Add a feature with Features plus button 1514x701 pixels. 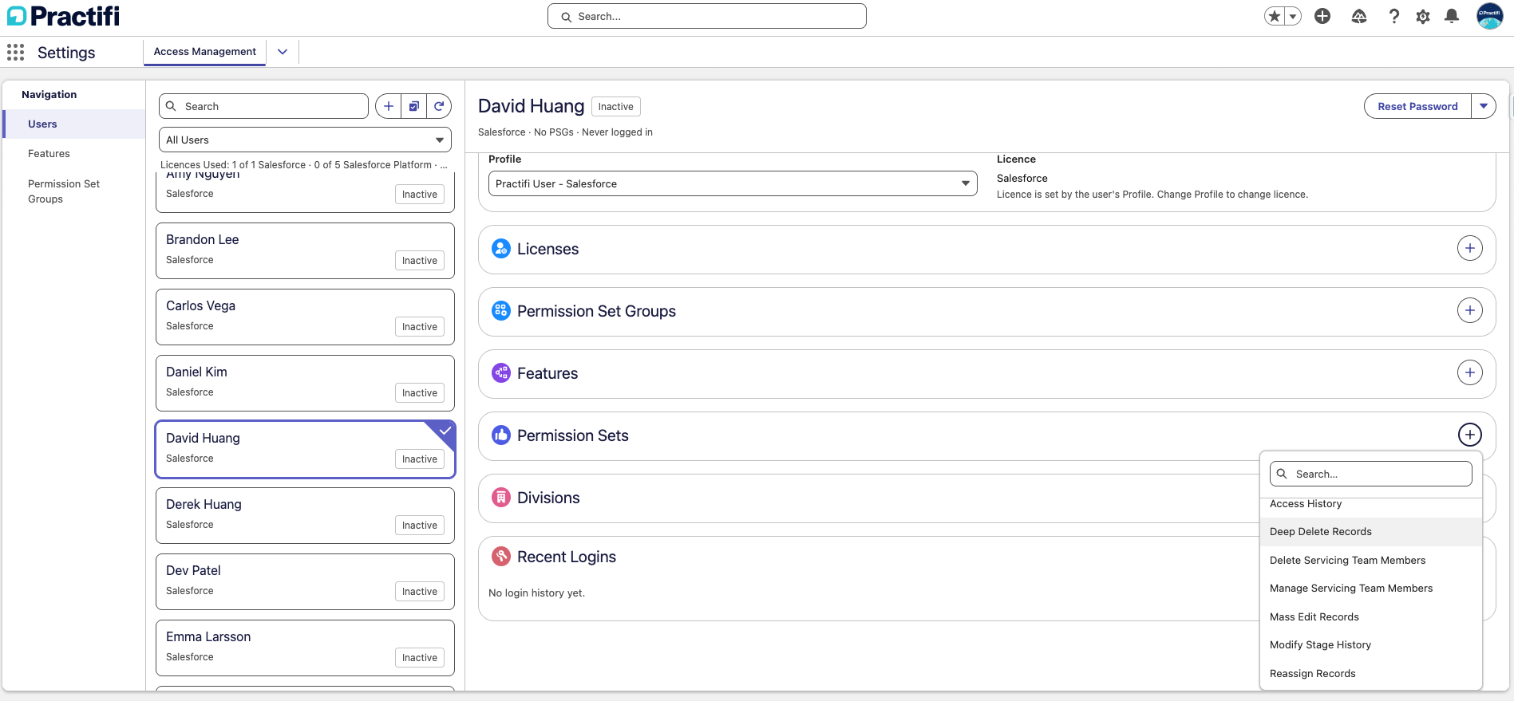pos(1470,372)
